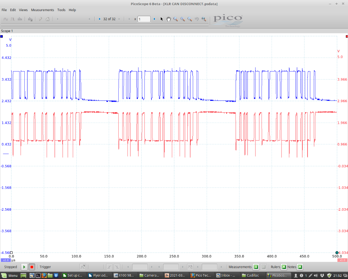
Task: Increase horizontal zoom factor arrow
Action: click(x=155, y=19)
